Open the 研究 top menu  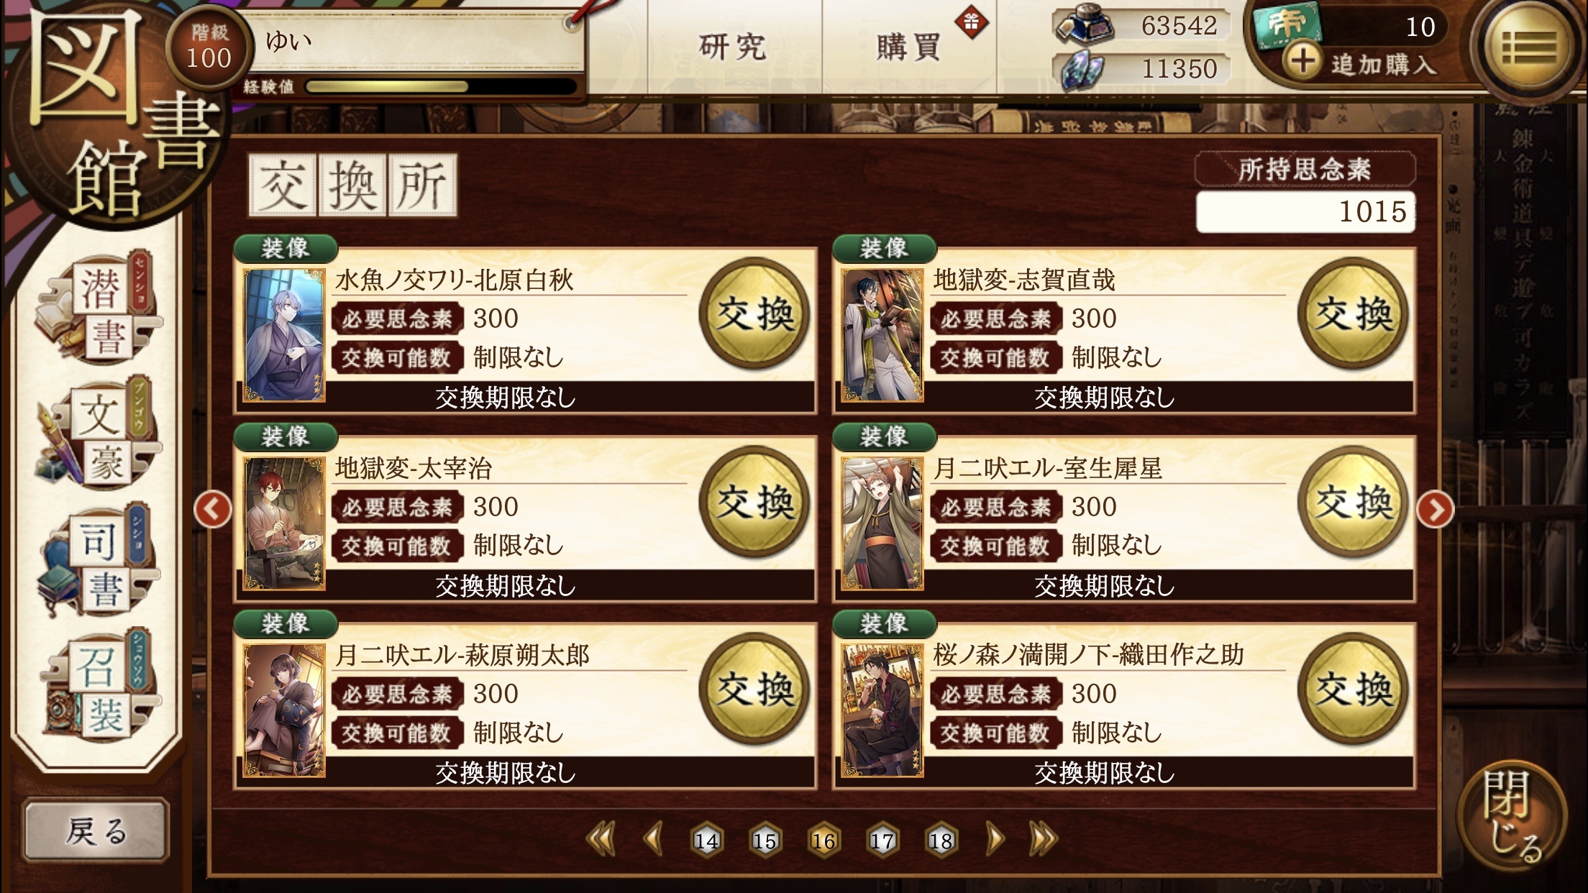point(734,47)
